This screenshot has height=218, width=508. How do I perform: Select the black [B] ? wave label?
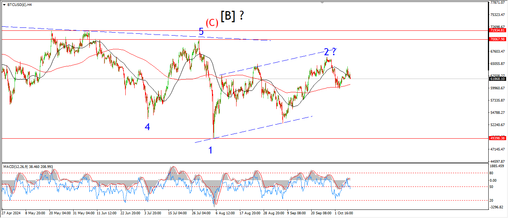click(232, 16)
